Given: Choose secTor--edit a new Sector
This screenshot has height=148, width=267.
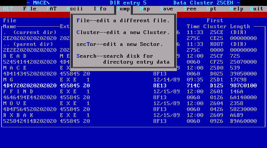Looking at the screenshot, I should coord(120,44).
